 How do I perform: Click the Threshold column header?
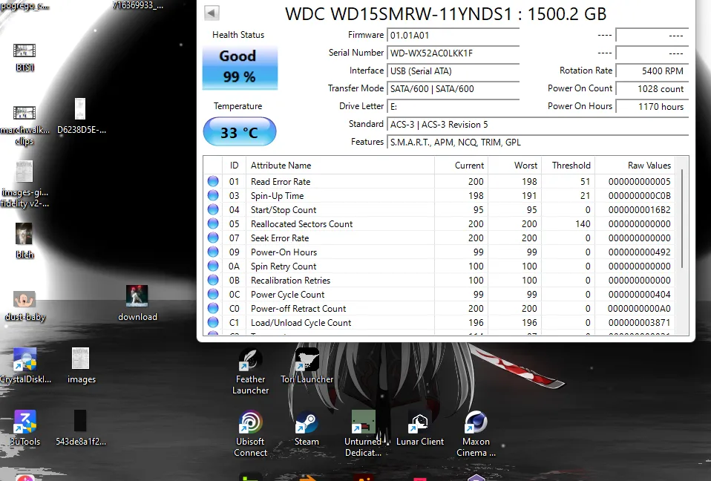568,166
